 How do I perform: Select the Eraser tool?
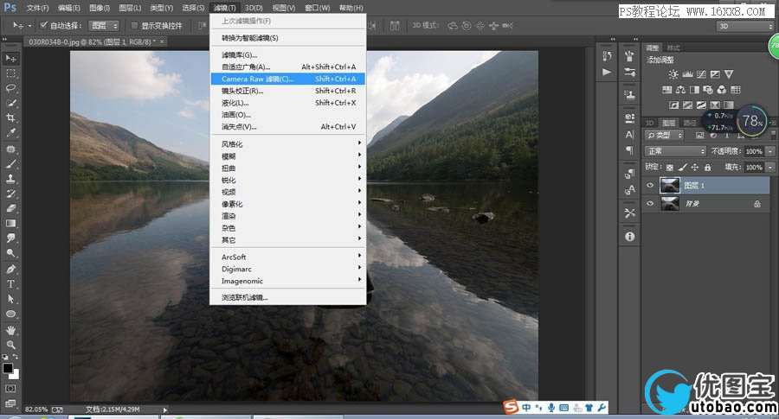[10, 209]
